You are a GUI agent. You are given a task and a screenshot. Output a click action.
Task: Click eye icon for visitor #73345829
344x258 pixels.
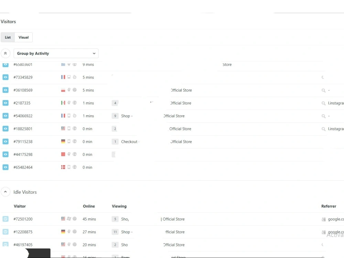(6, 77)
